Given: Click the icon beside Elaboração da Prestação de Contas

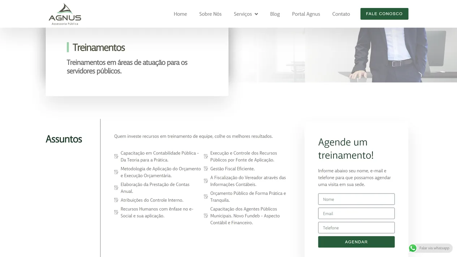Looking at the screenshot, I should (116, 188).
